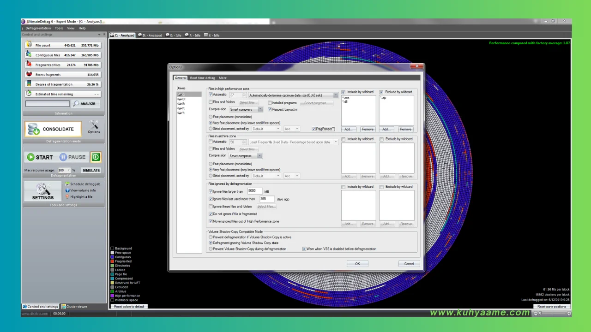The width and height of the screenshot is (591, 332).
Task: Open the OptiSeek data size dropdown
Action: 336,95
